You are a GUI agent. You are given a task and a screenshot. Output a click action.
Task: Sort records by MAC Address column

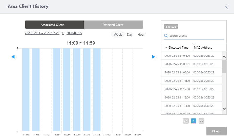click(x=203, y=48)
